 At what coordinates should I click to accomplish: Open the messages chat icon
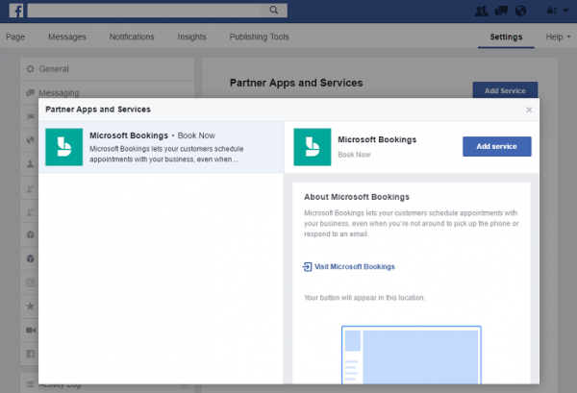click(501, 11)
